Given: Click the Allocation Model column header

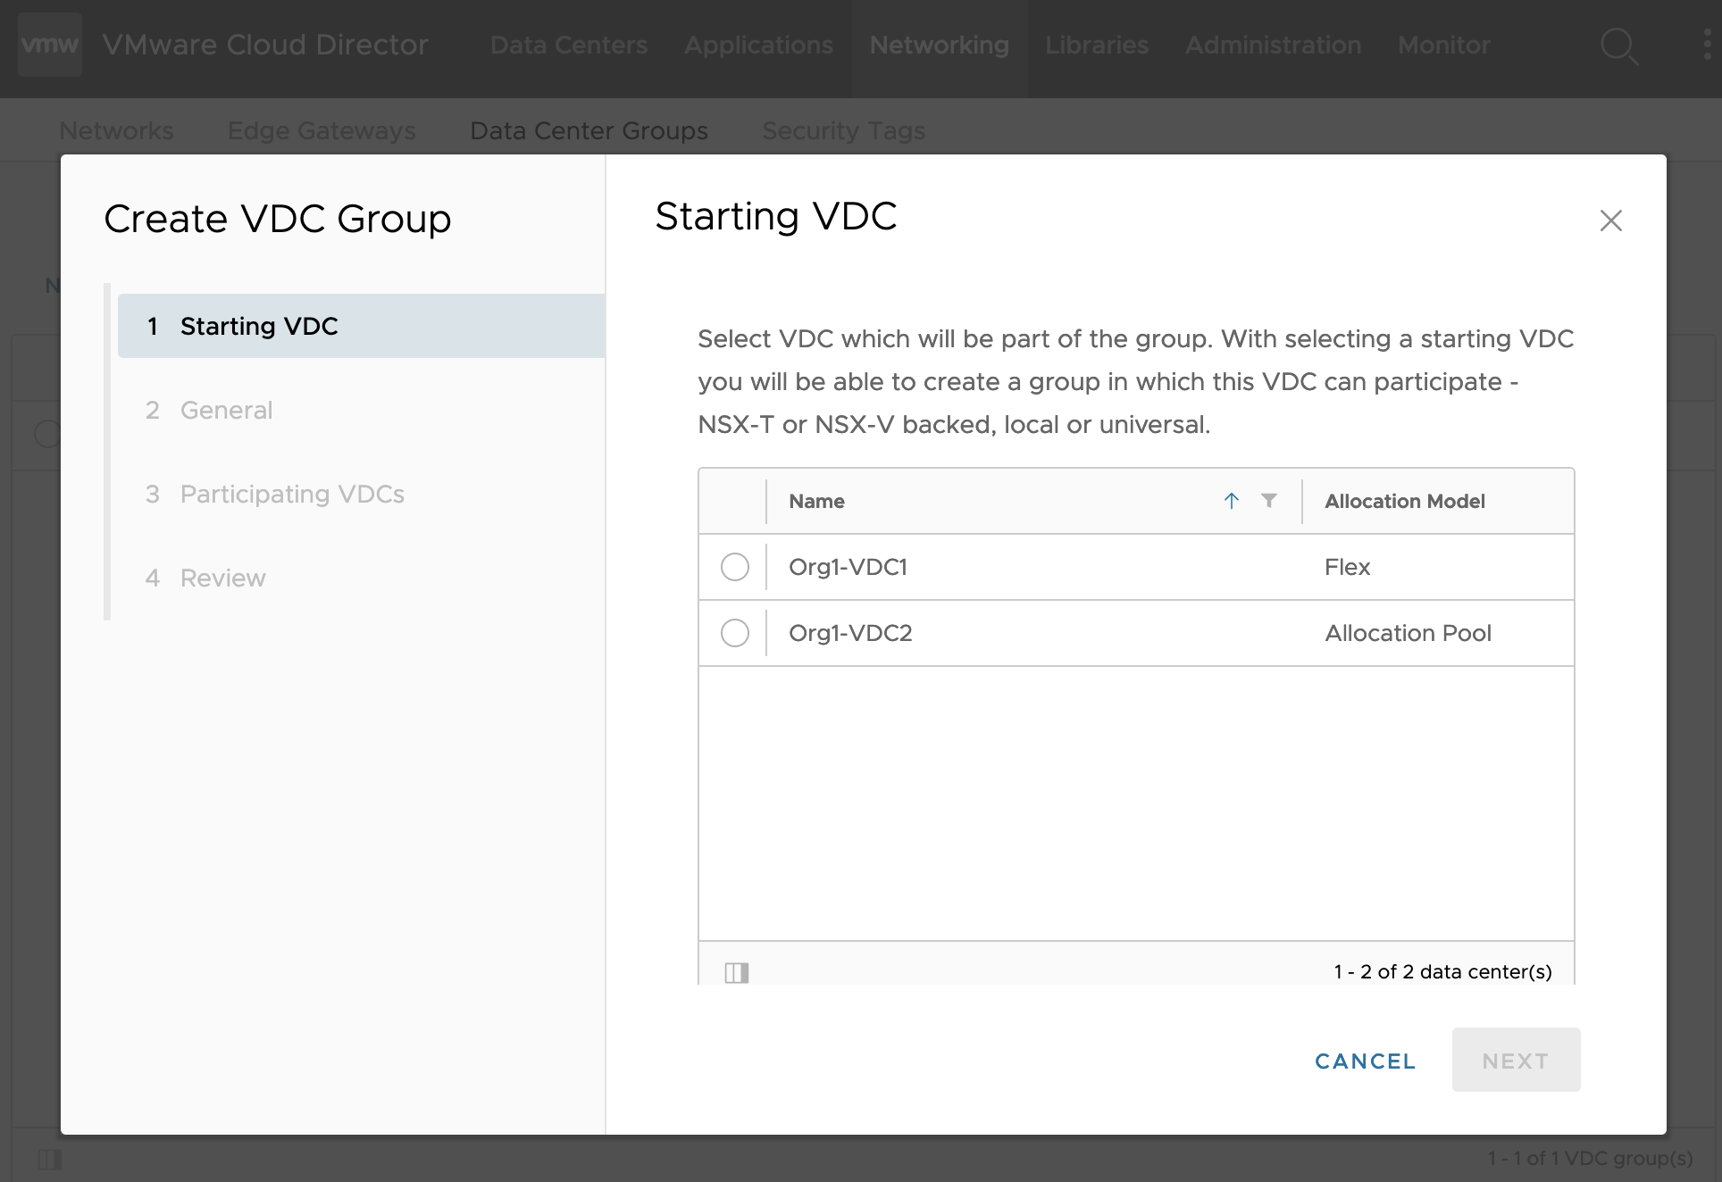Looking at the screenshot, I should pos(1404,501).
